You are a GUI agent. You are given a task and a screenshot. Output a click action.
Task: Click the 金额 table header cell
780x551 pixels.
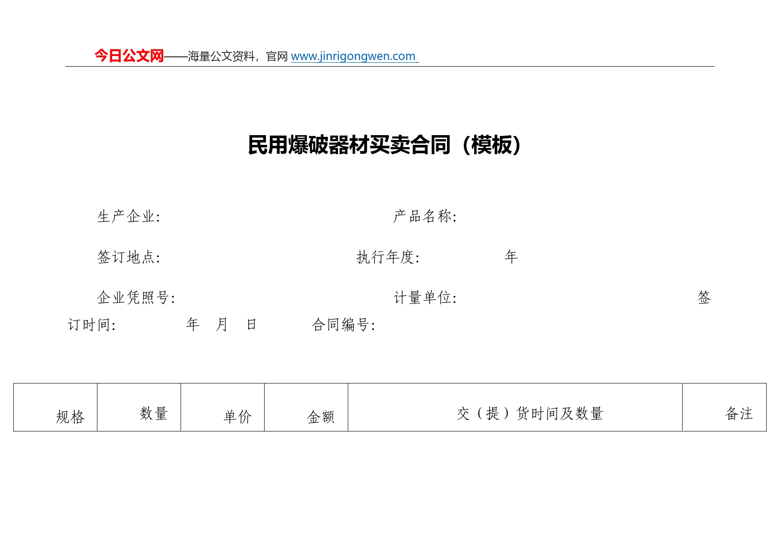click(x=306, y=407)
